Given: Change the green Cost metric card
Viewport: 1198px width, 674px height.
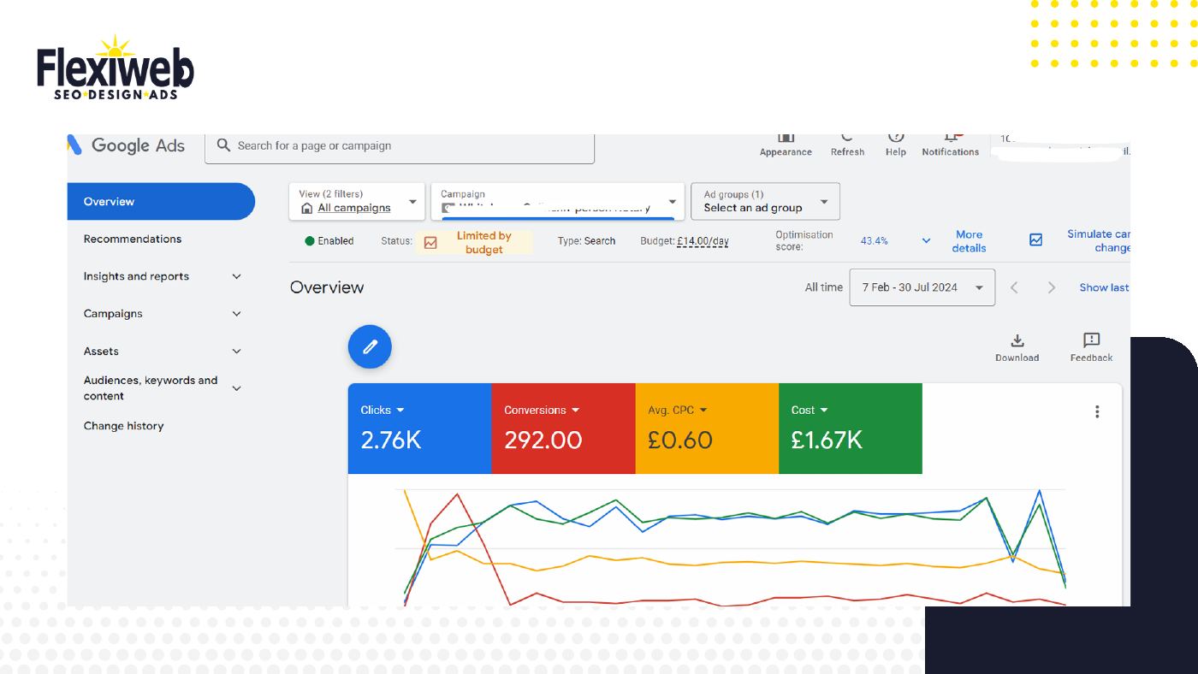Looking at the screenshot, I should 851,429.
